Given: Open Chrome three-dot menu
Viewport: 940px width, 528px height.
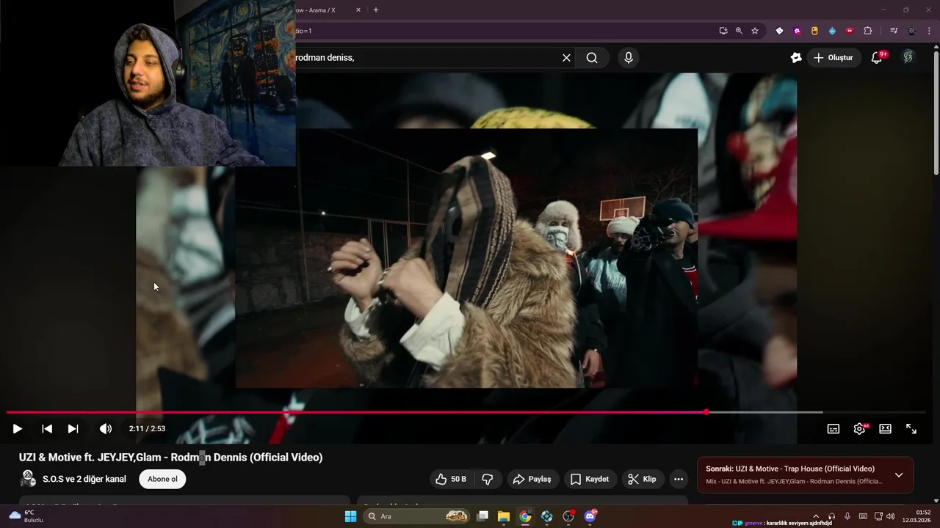Looking at the screenshot, I should (930, 31).
